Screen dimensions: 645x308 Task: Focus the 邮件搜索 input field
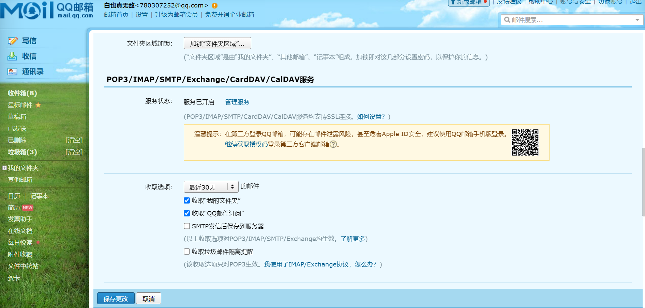coord(572,20)
